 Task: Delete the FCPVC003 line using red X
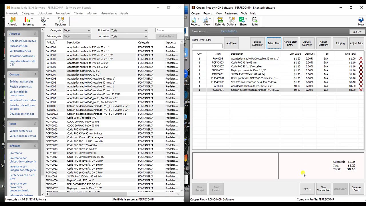tap(361, 63)
